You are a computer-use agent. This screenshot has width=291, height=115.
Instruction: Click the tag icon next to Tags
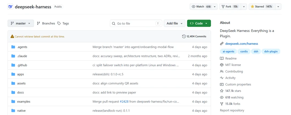[59, 23]
